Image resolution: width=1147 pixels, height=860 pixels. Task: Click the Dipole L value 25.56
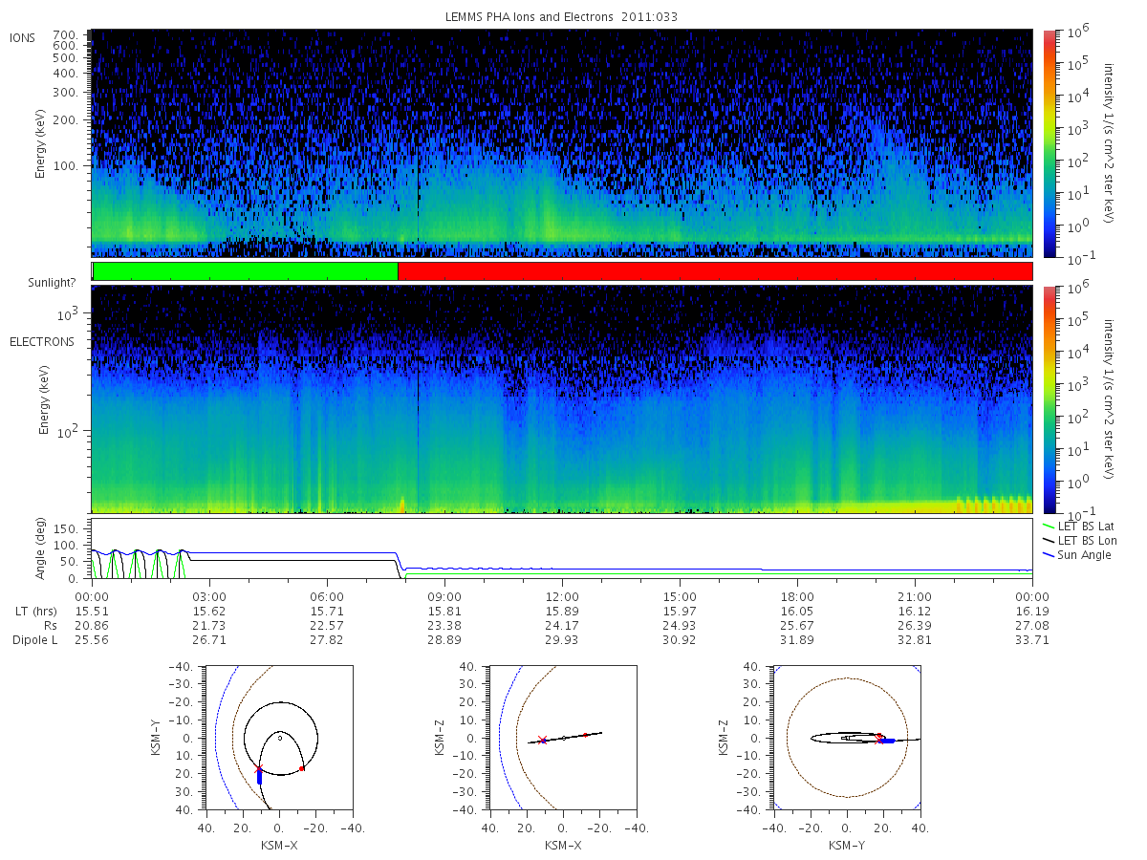click(92, 640)
